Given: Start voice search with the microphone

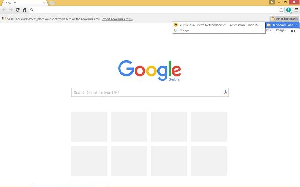Looking at the screenshot, I should coord(225,92).
